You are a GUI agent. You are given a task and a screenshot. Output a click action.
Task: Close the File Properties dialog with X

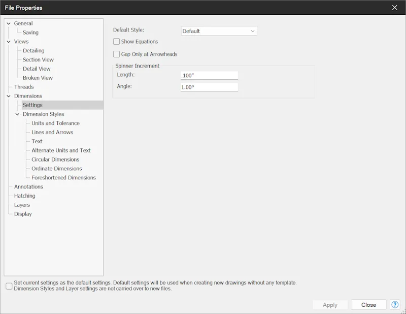point(395,8)
